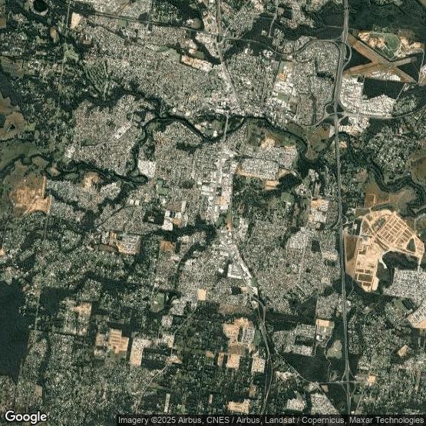Click the gridded cleared plot in the lower-left
426x426 pixels.
[113, 341]
